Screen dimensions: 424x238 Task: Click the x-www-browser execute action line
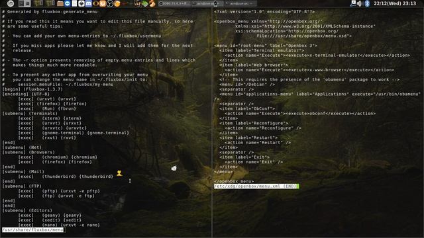[x=309, y=70]
